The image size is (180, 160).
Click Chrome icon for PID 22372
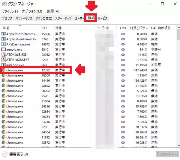[x=3, y=142]
